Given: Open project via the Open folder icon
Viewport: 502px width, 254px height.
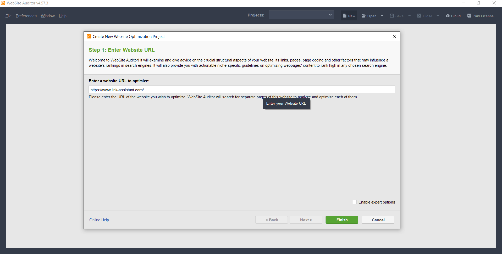Looking at the screenshot, I should click(363, 16).
